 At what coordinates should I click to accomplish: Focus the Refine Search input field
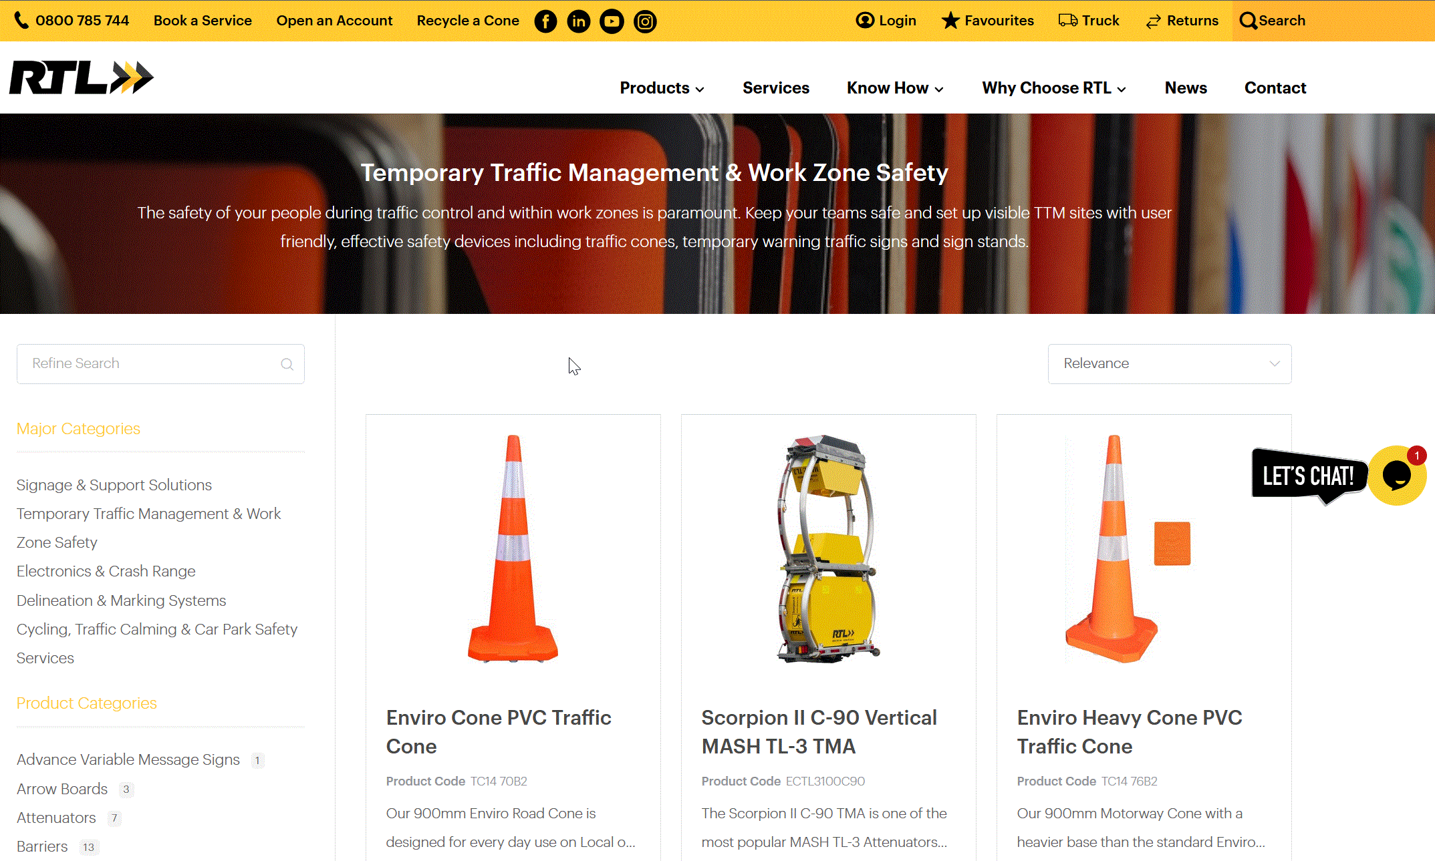click(160, 364)
